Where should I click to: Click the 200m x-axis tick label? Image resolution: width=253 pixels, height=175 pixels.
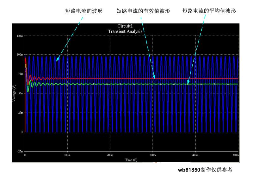110,155
